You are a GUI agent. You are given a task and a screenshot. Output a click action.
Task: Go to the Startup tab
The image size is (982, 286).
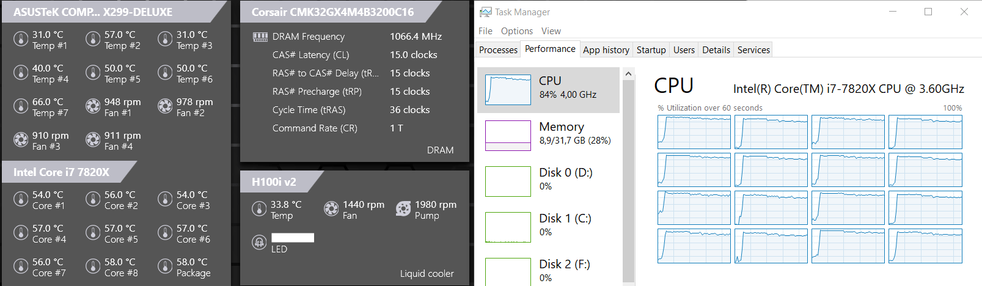[x=651, y=50]
